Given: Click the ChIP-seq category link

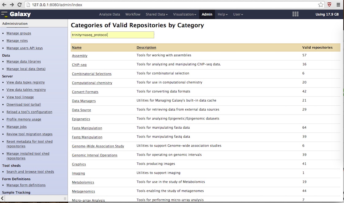Looking at the screenshot, I should point(79,64).
